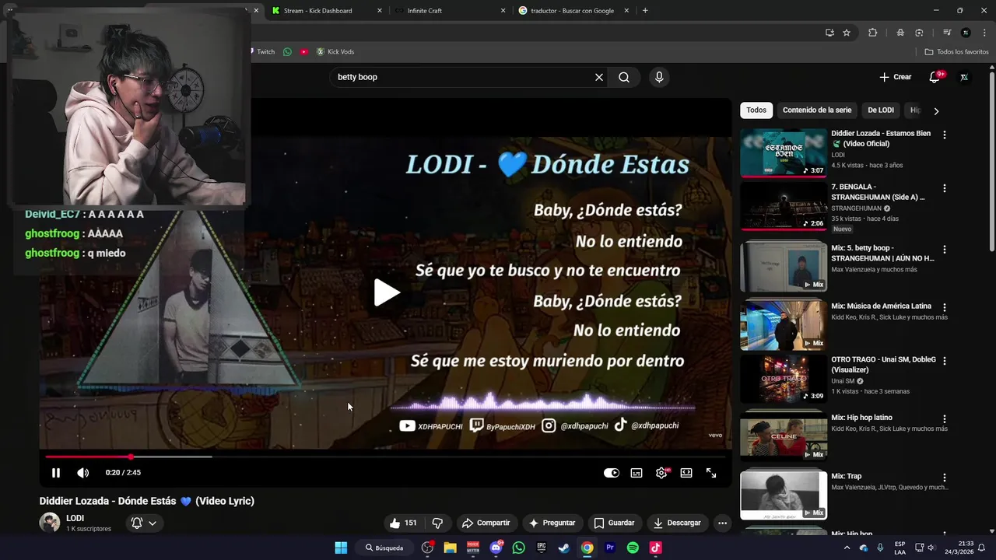
Task: Open the Estamos Bien video thumbnail
Action: pyautogui.click(x=784, y=153)
